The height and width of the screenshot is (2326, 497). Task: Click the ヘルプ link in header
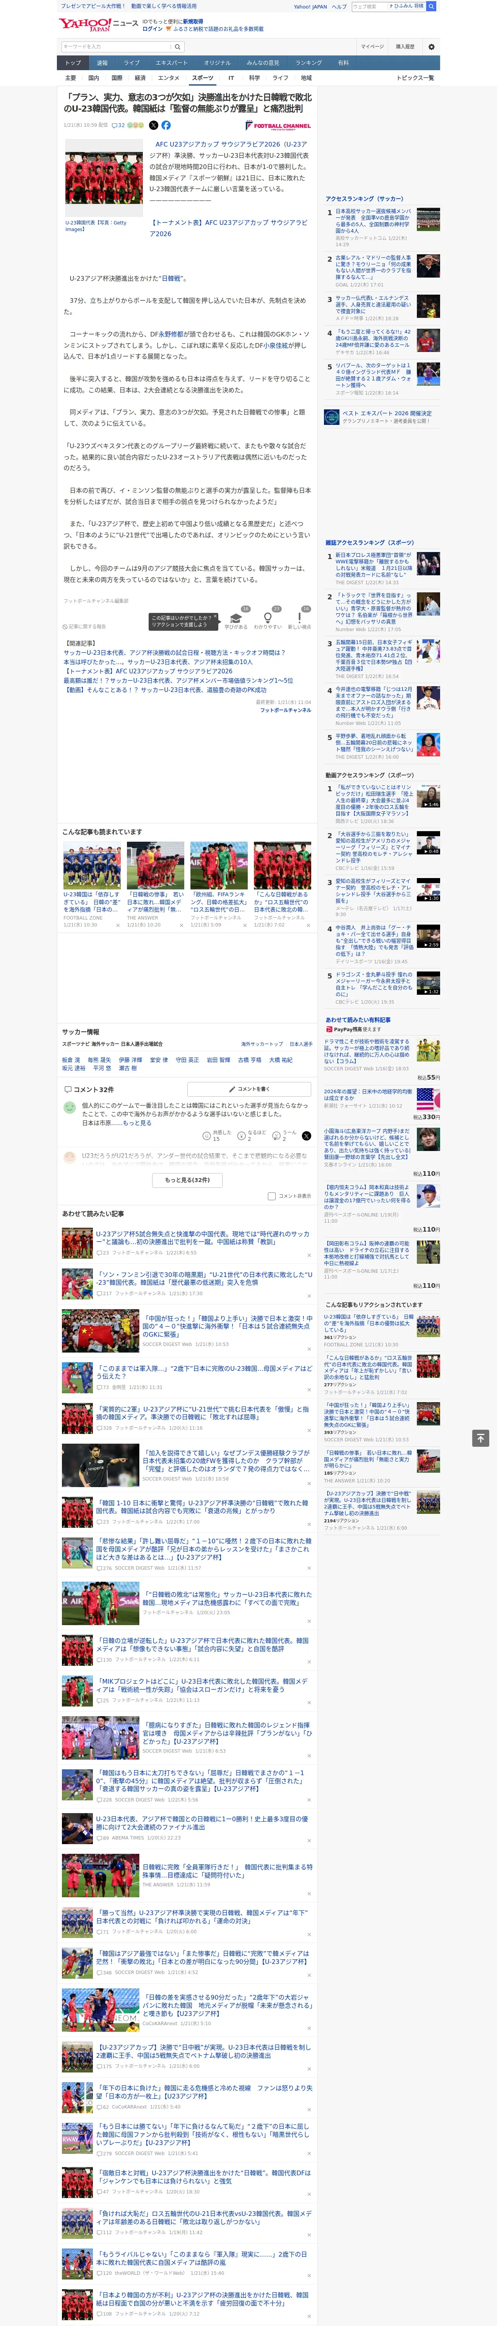pyautogui.click(x=339, y=6)
